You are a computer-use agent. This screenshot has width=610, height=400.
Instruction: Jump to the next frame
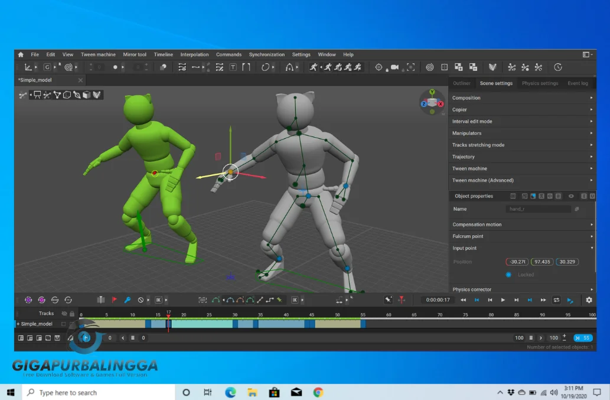tap(516, 300)
